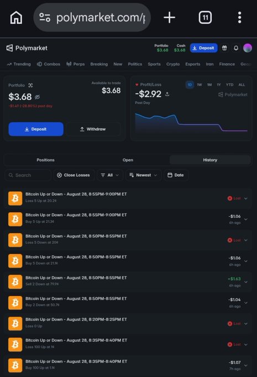
Task: Open site settings icon in address bar
Action: 45,18
